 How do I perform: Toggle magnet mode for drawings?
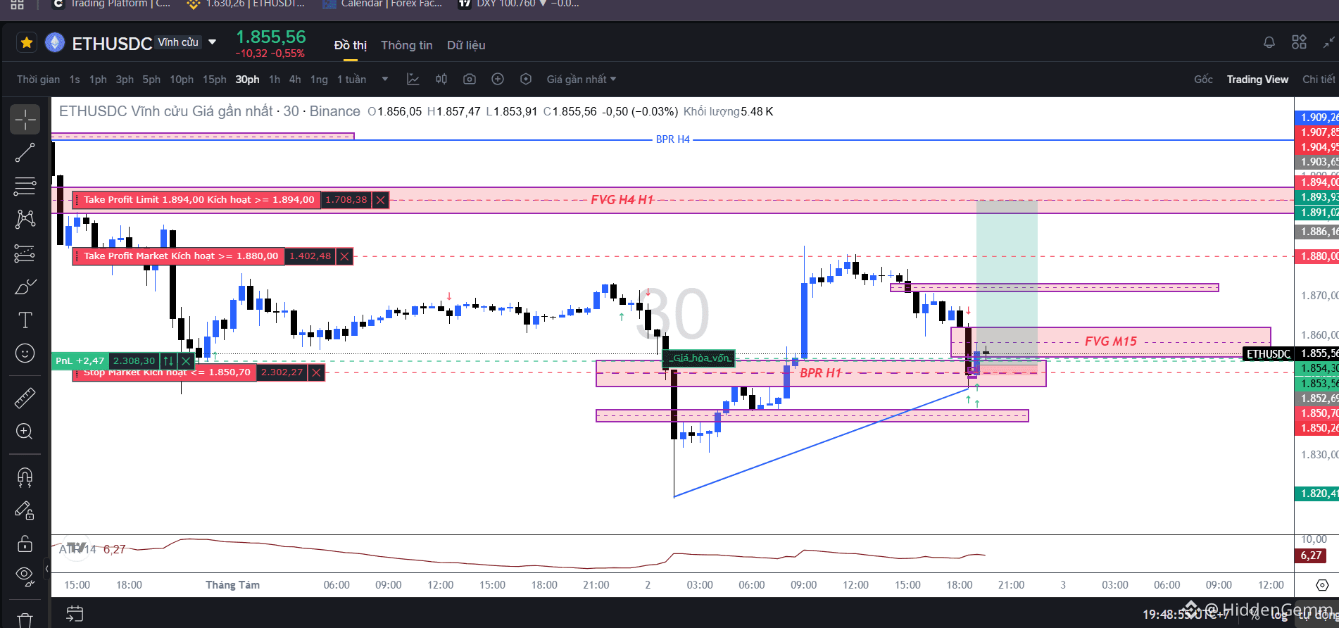25,478
